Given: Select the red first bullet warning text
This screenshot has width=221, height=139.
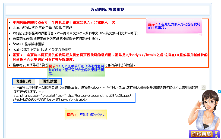Looking at the screenshot, I should click(64, 22).
